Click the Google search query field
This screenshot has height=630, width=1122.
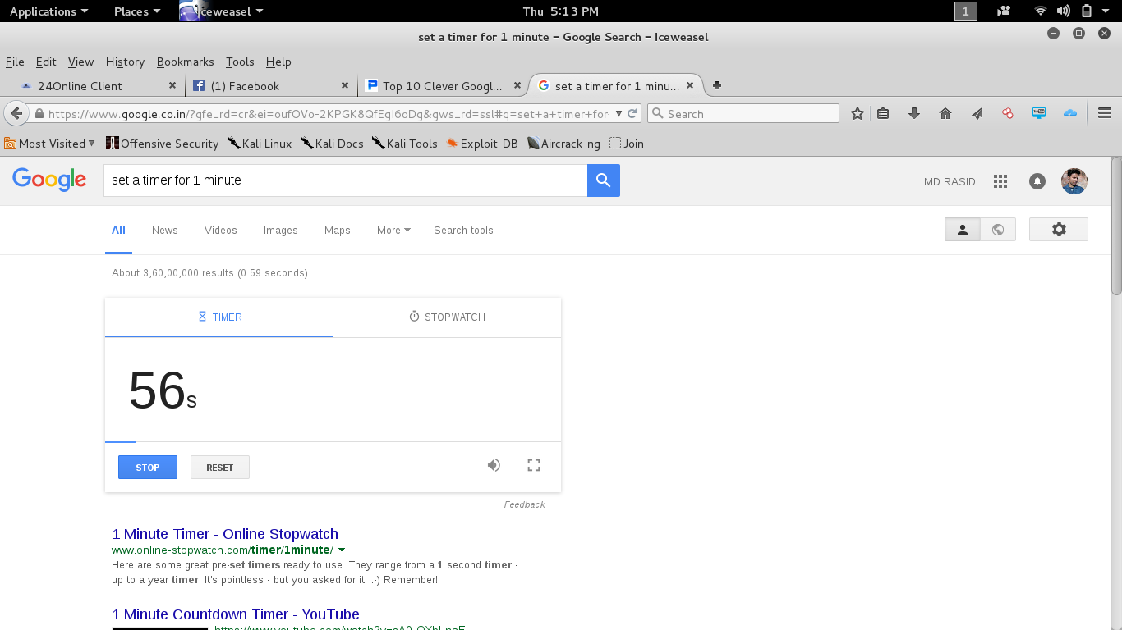pyautogui.click(x=345, y=180)
